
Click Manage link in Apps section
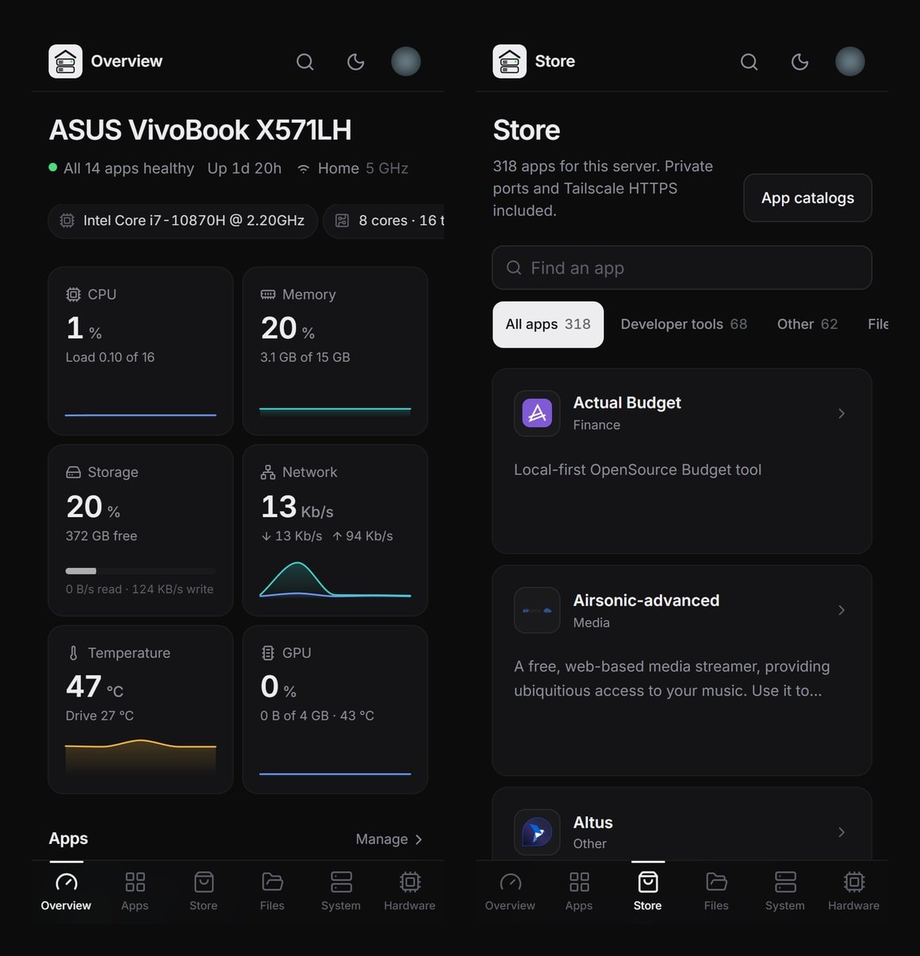(389, 839)
